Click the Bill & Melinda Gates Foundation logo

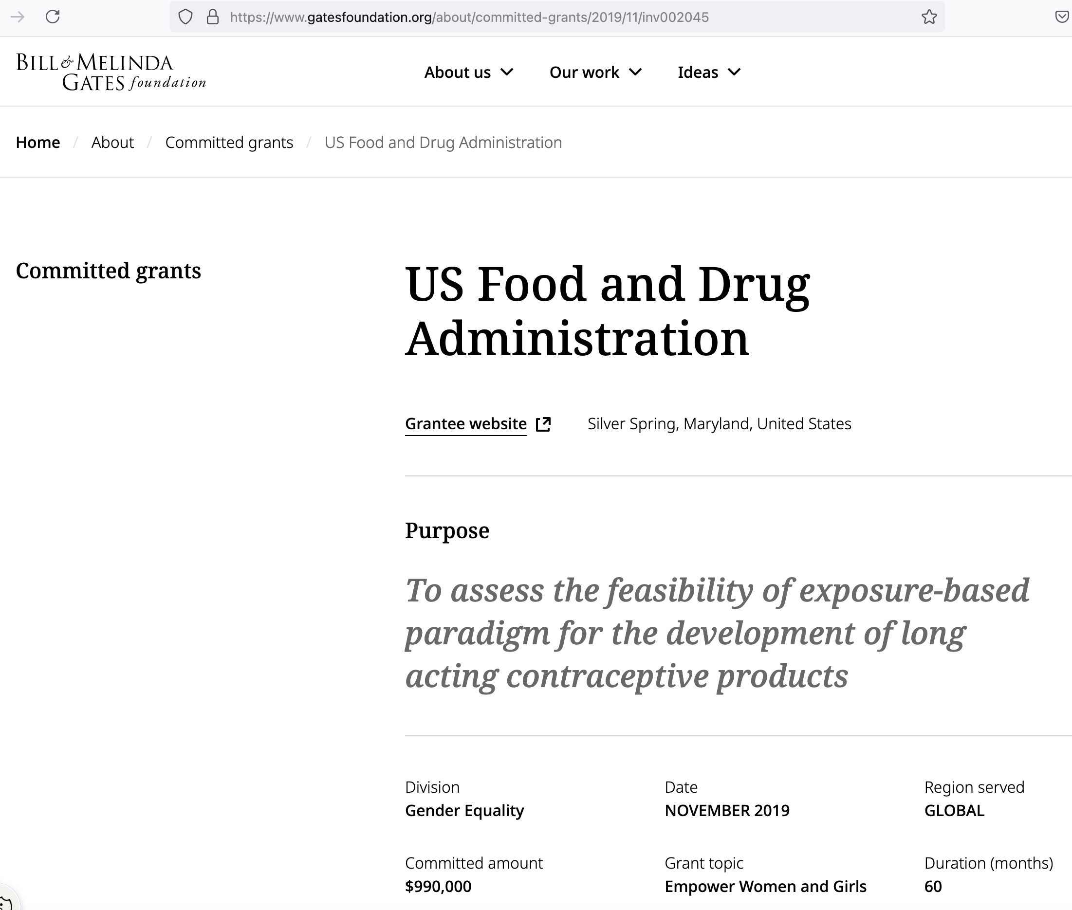(111, 72)
